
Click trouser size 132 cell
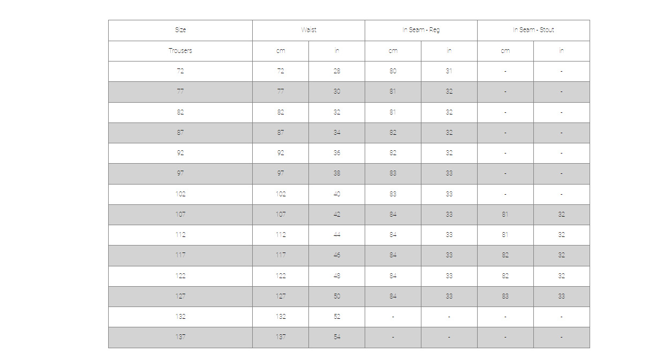point(180,317)
